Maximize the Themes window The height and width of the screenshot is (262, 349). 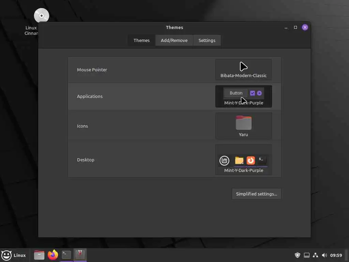pos(295,27)
